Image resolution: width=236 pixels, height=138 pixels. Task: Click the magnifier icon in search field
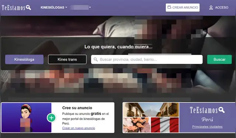click(96, 59)
